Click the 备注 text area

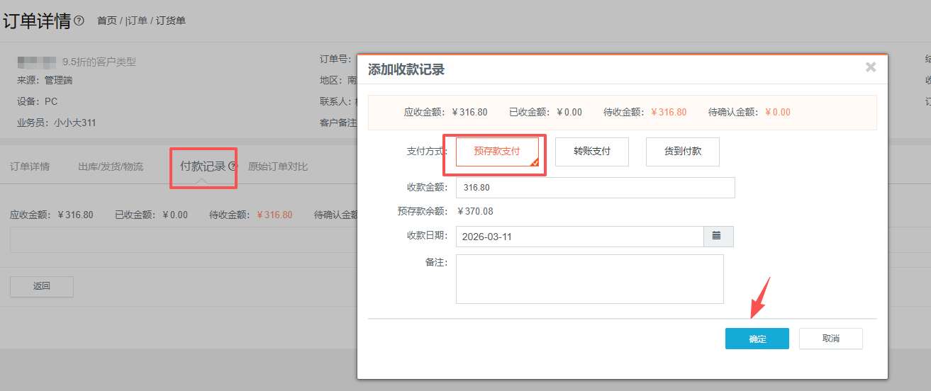(590, 279)
